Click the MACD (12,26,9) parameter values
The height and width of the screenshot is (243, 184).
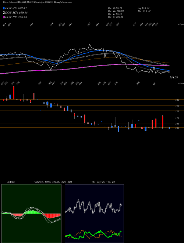[50, 182]
